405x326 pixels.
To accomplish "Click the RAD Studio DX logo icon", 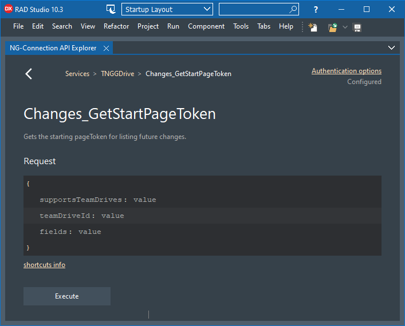I will (9, 9).
